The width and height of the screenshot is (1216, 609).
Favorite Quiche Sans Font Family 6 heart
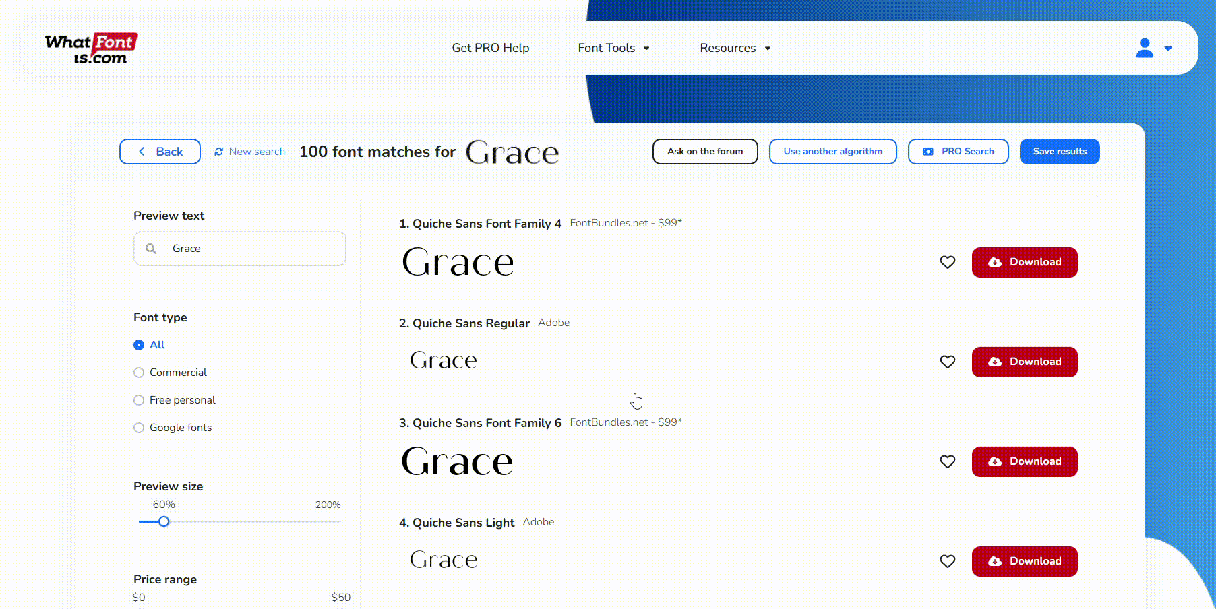pyautogui.click(x=948, y=461)
